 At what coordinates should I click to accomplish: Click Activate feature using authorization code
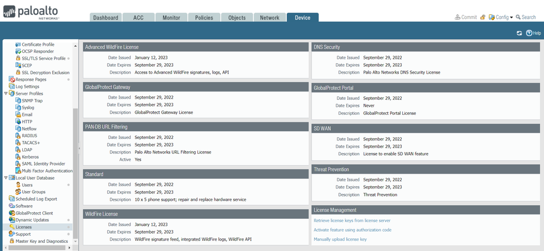pyautogui.click(x=353, y=230)
